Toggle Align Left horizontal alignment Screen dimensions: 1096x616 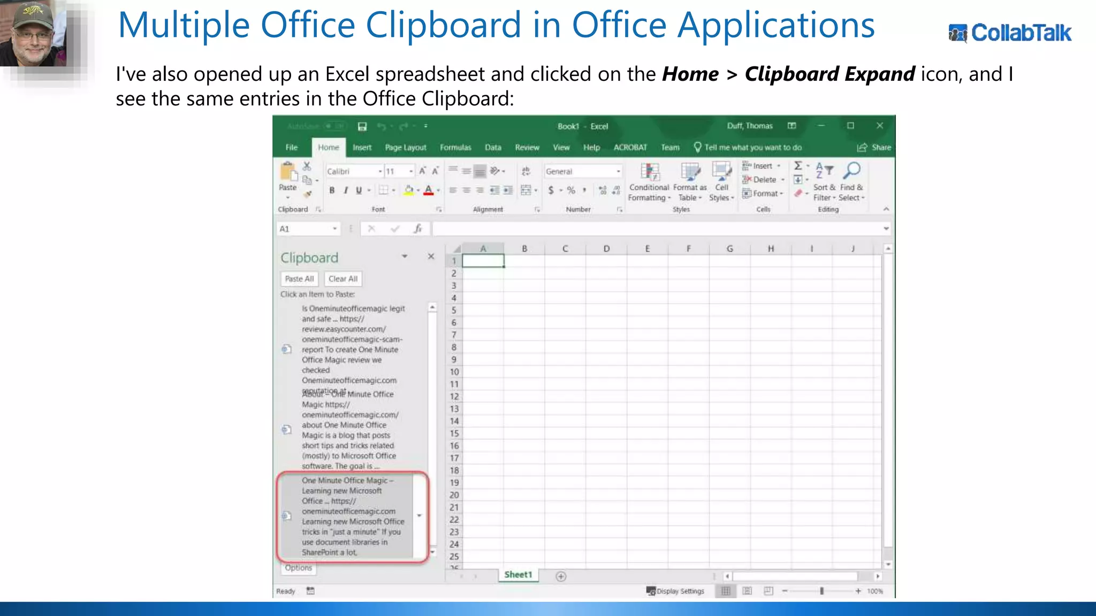(453, 190)
